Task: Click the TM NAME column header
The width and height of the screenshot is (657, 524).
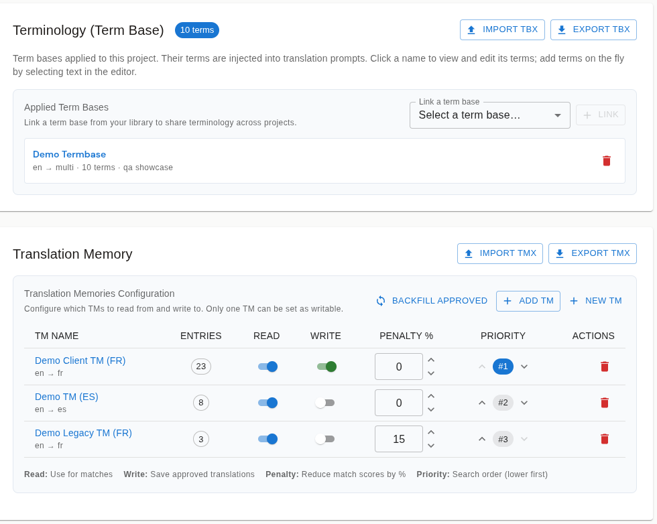Action: tap(56, 336)
